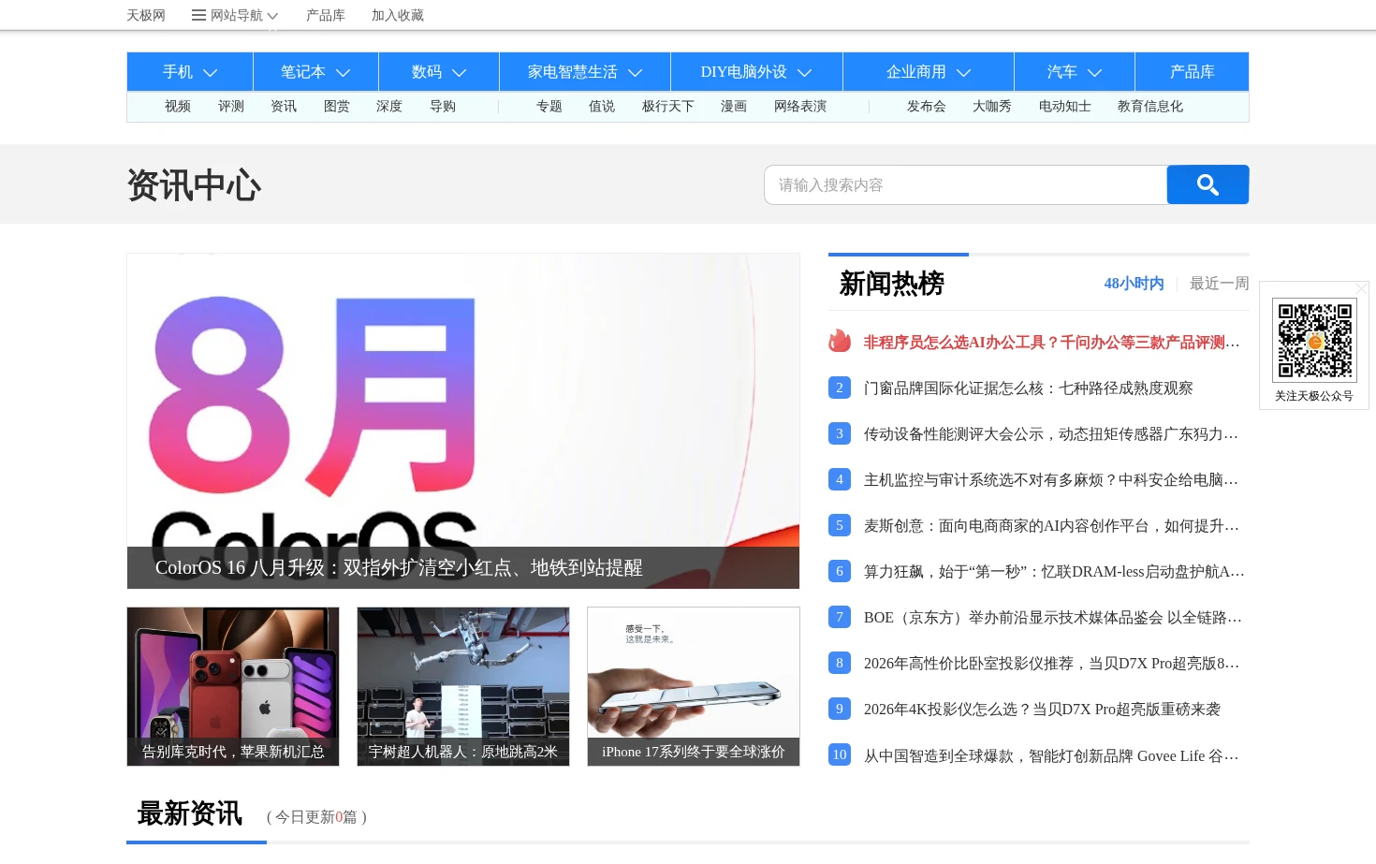This screenshot has height=864, width=1376.
Task: Open 漫画 link
Action: 734,107
